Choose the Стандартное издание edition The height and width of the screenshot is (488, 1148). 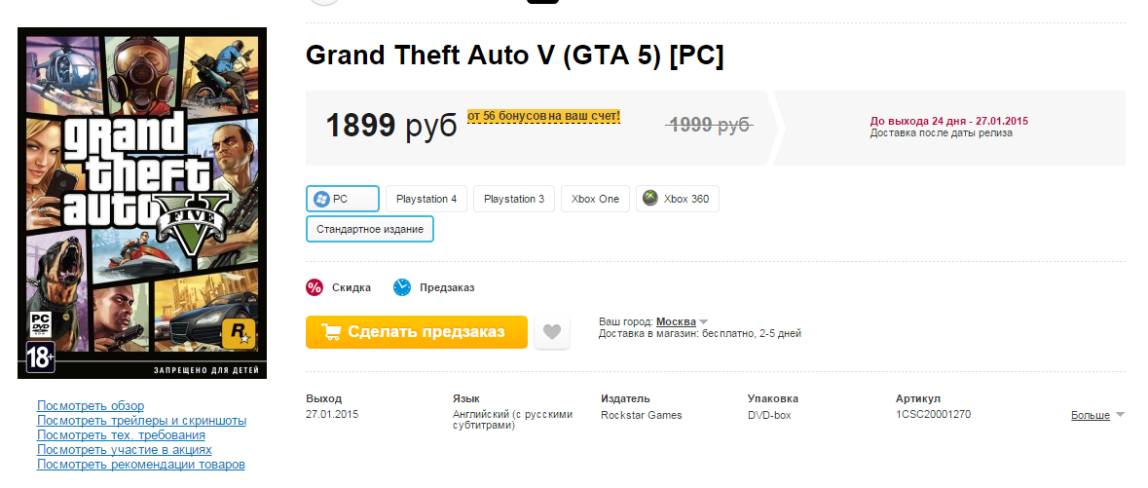[370, 229]
